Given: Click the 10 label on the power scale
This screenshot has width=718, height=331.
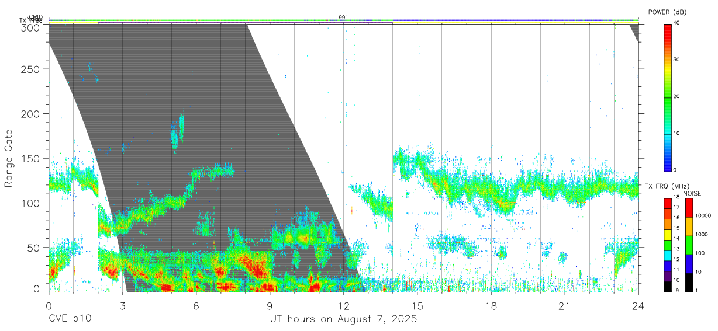Looking at the screenshot, I should click(x=678, y=133).
